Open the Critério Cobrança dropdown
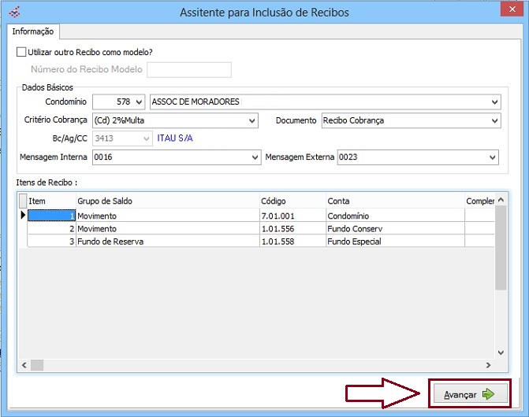The image size is (529, 417). pyautogui.click(x=252, y=120)
